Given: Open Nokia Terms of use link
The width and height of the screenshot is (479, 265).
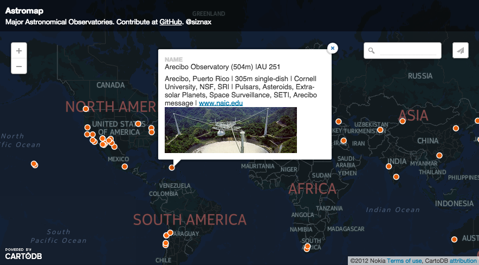Looking at the screenshot, I should point(404,261).
